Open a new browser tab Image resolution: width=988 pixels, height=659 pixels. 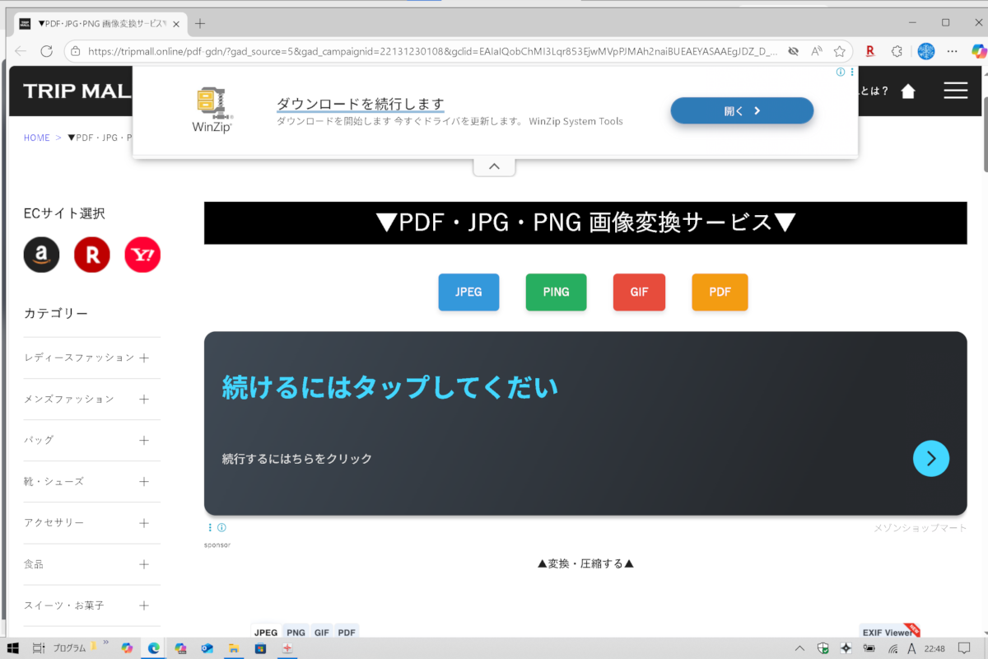tap(200, 23)
